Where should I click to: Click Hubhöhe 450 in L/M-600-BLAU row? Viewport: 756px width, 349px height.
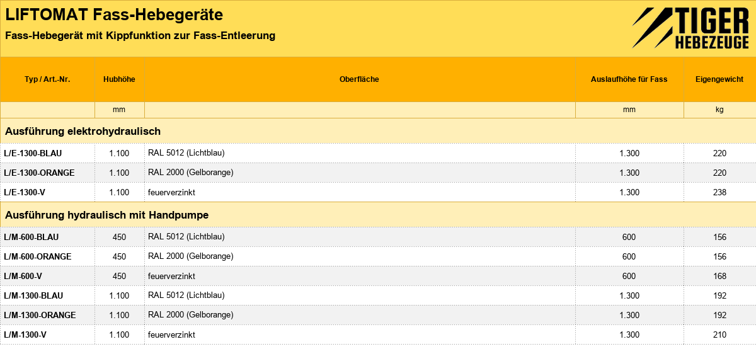(119, 237)
